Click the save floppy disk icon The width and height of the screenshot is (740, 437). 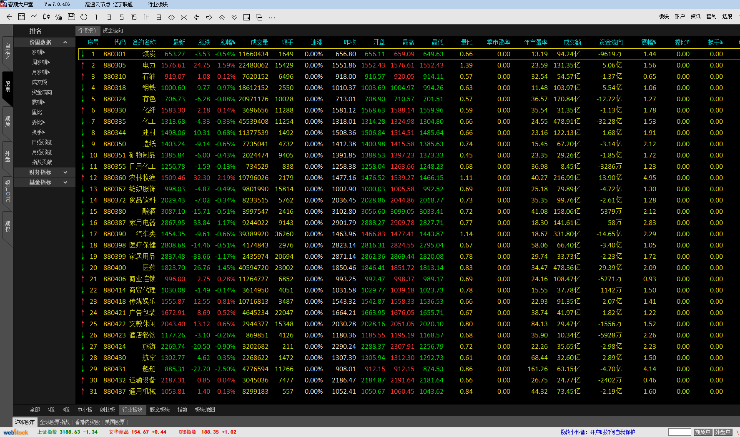[71, 17]
